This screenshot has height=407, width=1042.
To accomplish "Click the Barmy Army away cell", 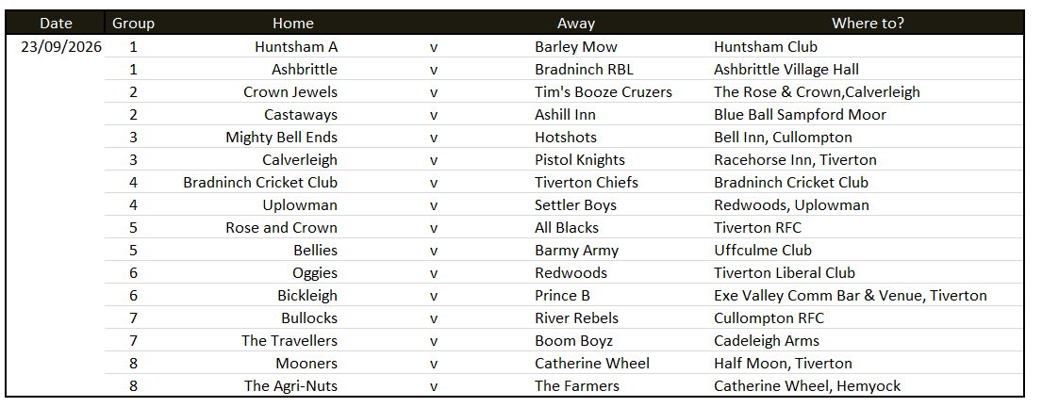I will pos(576,250).
